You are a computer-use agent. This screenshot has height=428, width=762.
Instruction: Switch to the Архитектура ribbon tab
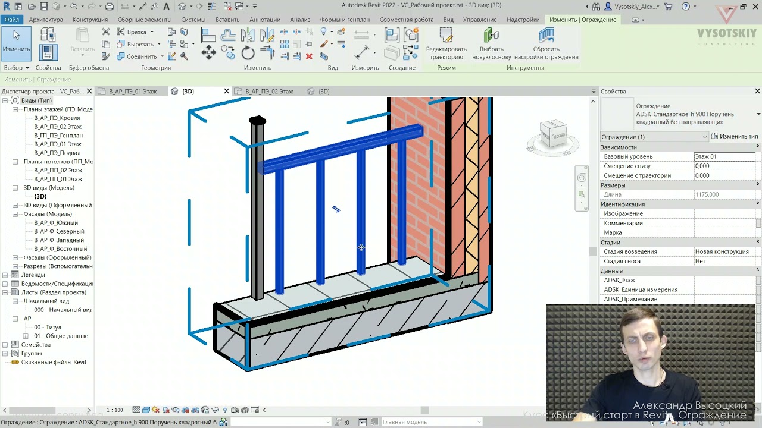tap(46, 20)
